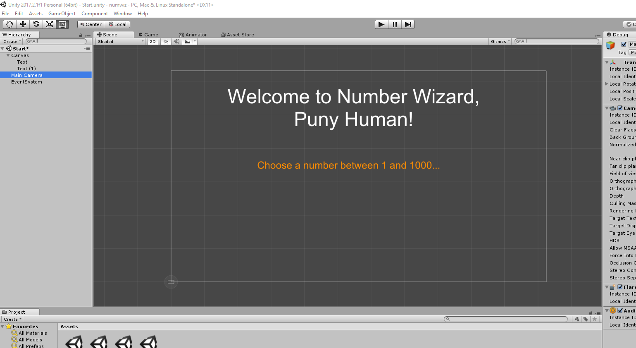636x348 pixels.
Task: Lock the Project panel
Action: (x=591, y=313)
